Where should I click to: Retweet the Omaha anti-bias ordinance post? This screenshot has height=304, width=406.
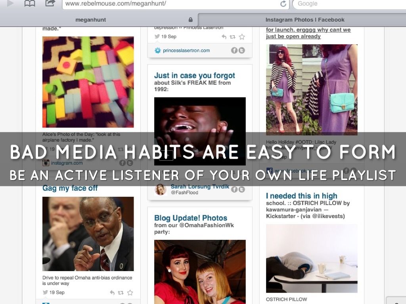click(121, 293)
